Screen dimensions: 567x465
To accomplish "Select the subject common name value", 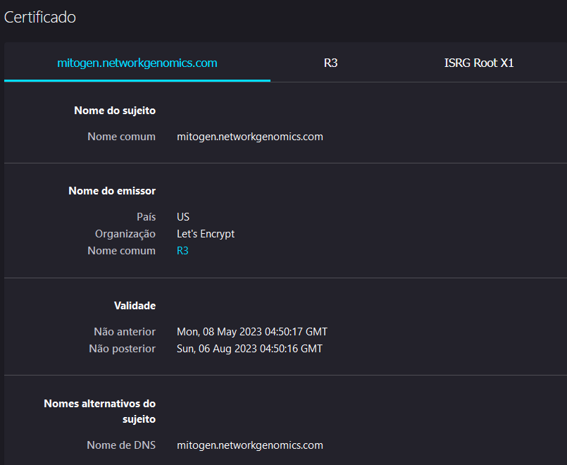I will (x=249, y=136).
